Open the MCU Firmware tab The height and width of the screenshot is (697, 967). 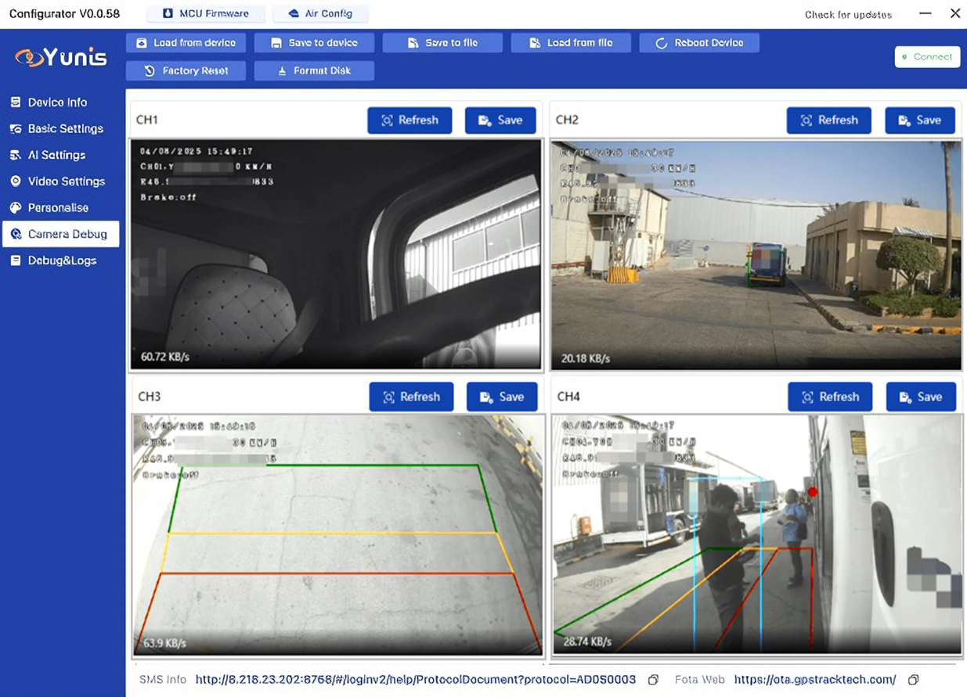[x=205, y=14]
